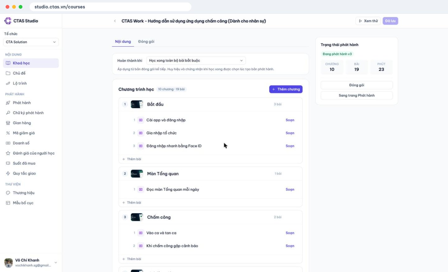Image resolution: width=448 pixels, height=272 pixels.
Task: Open Lộ trình in the sidebar
Action: (x=31, y=83)
